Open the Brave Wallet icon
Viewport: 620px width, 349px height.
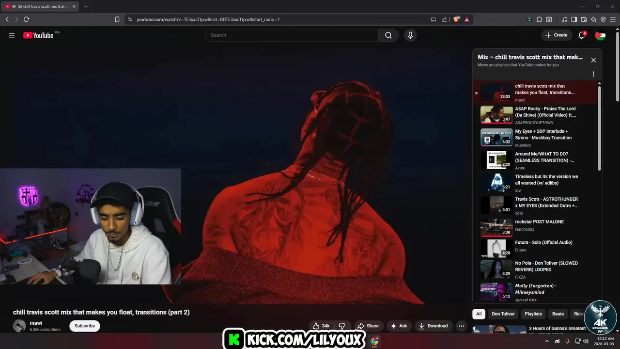coord(584,19)
